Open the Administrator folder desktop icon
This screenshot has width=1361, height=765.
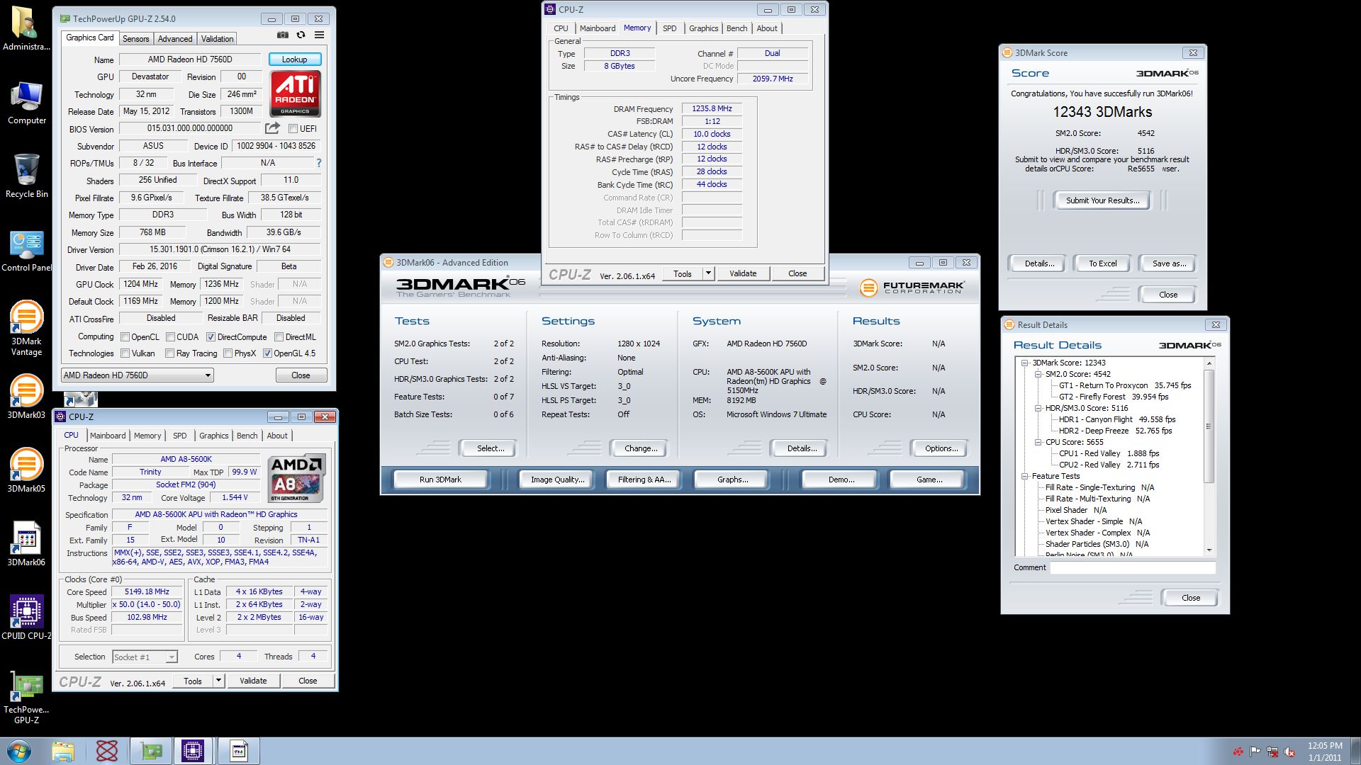pos(26,28)
